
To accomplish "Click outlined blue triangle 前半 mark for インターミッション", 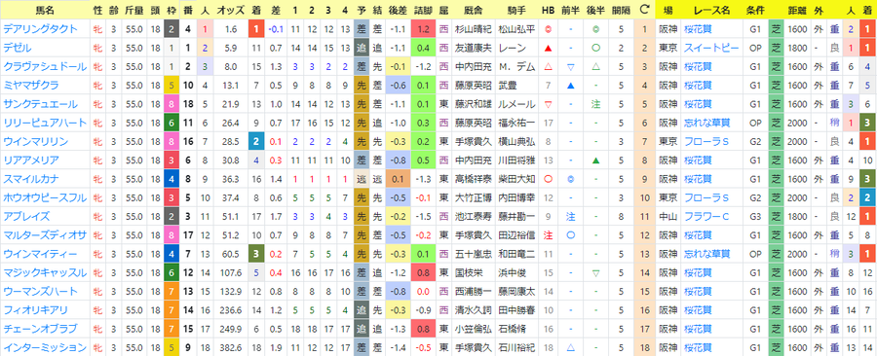I will 570,347.
